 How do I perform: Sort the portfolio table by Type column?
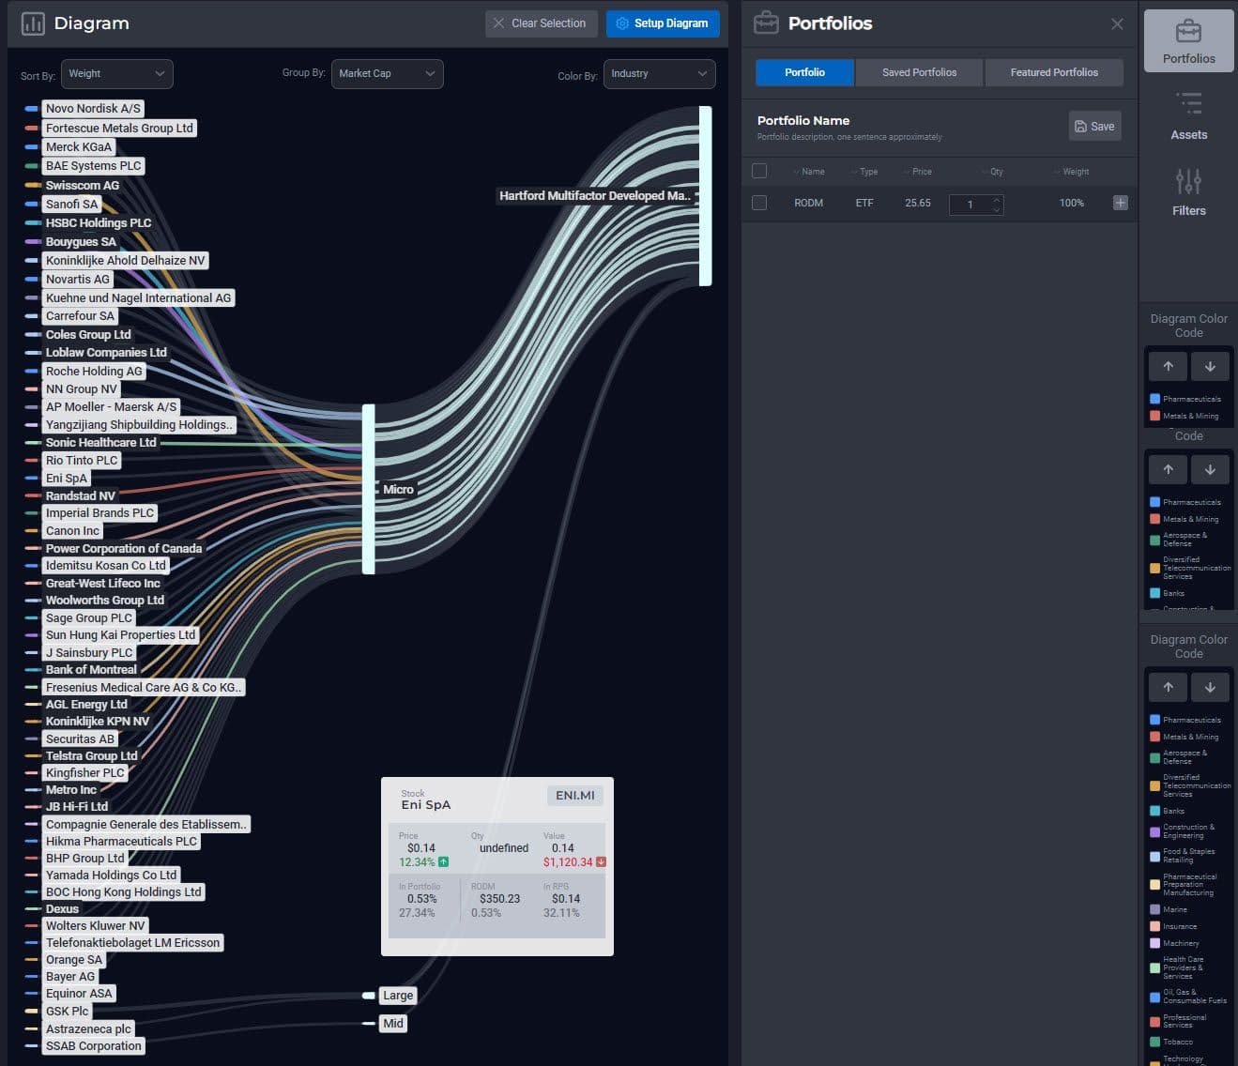click(x=864, y=172)
